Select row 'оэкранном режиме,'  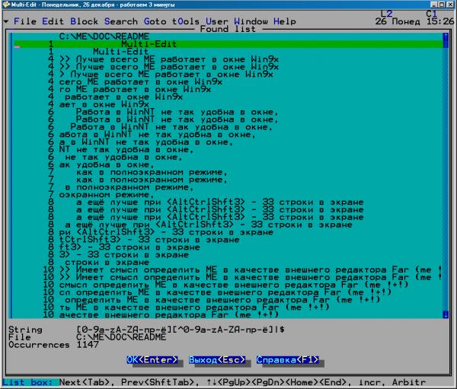click(x=228, y=195)
